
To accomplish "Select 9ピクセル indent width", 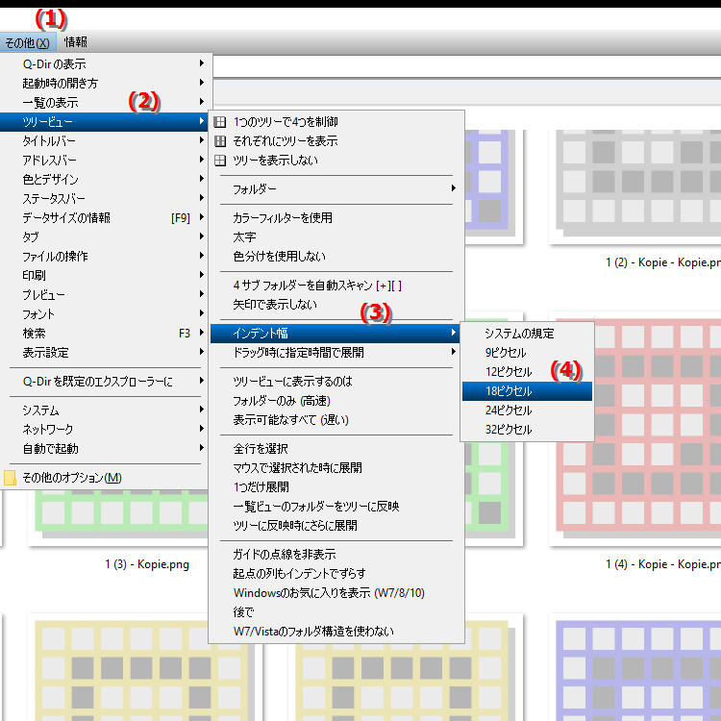I will [527, 353].
